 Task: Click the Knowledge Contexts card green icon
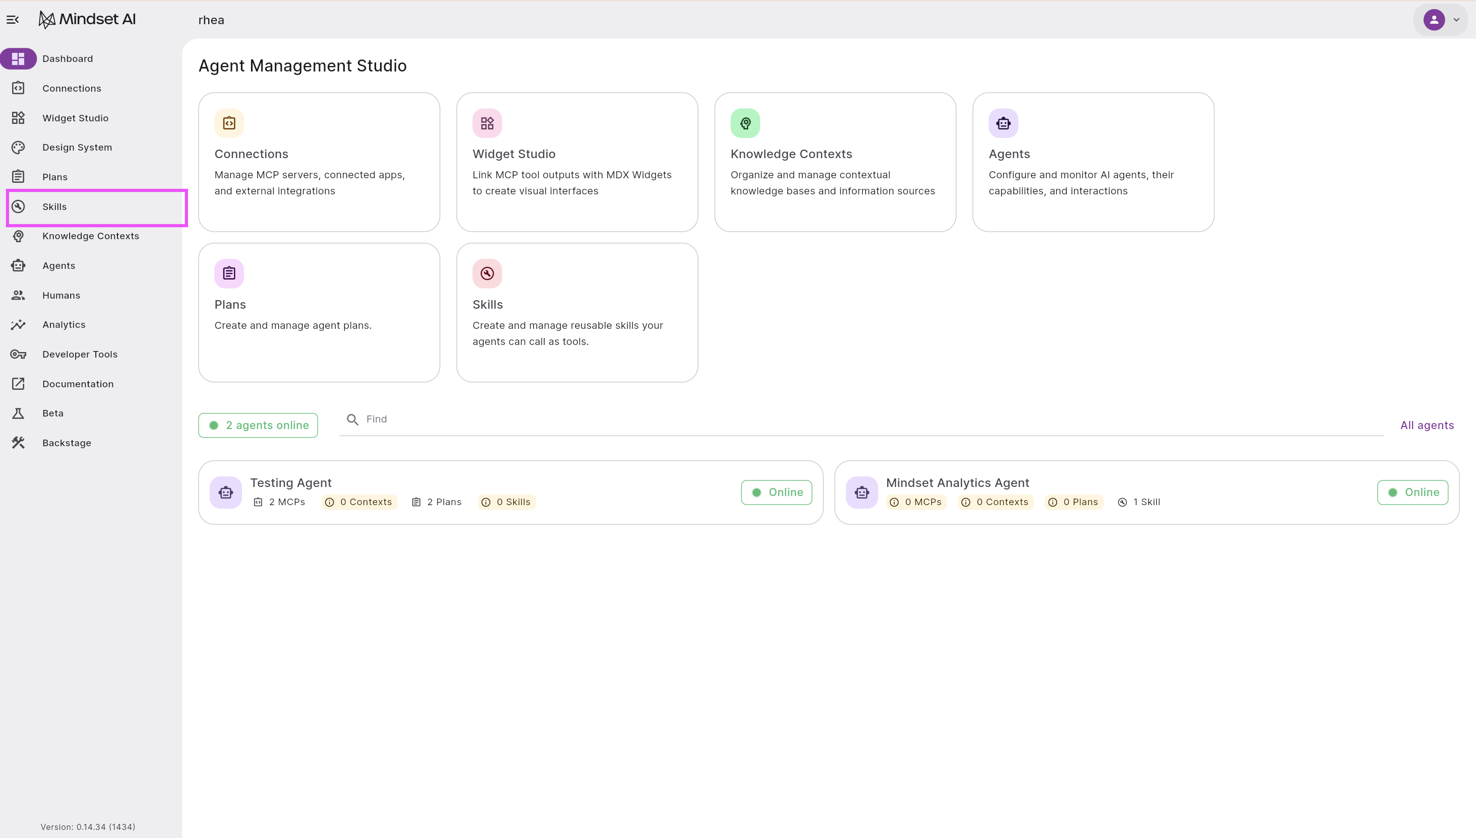click(x=746, y=123)
